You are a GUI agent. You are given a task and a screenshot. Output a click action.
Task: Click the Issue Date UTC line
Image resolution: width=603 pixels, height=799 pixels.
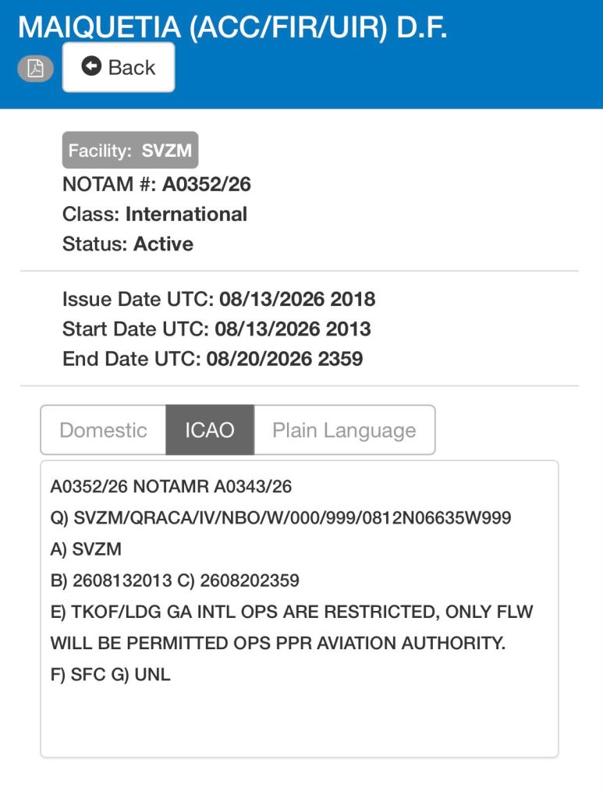[219, 299]
